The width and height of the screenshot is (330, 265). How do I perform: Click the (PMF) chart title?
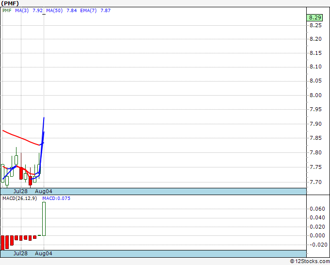point(10,3)
